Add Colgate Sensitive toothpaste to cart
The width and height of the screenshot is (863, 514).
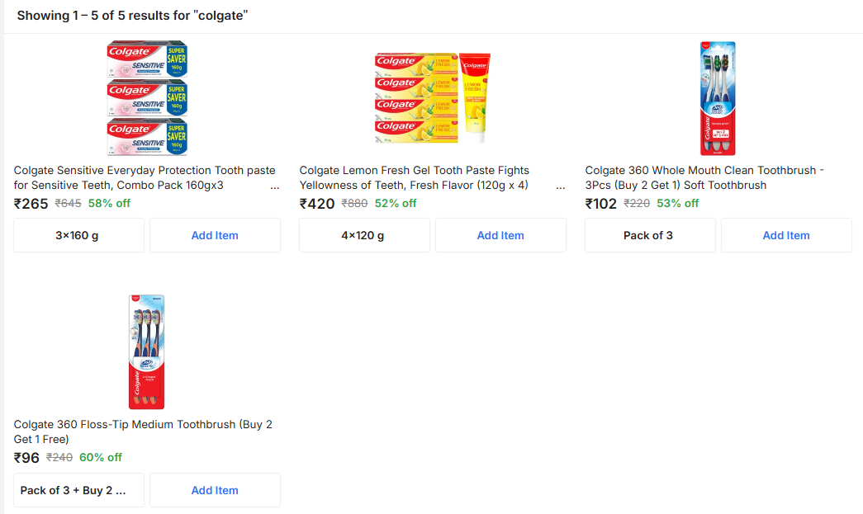(x=215, y=235)
